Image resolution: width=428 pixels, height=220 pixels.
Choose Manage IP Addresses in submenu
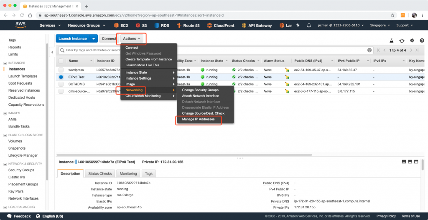click(199, 119)
